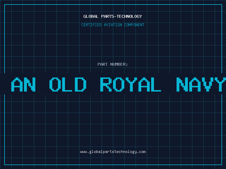
Task: Open the www.globalpartstechnology.com link
Action: point(113,152)
